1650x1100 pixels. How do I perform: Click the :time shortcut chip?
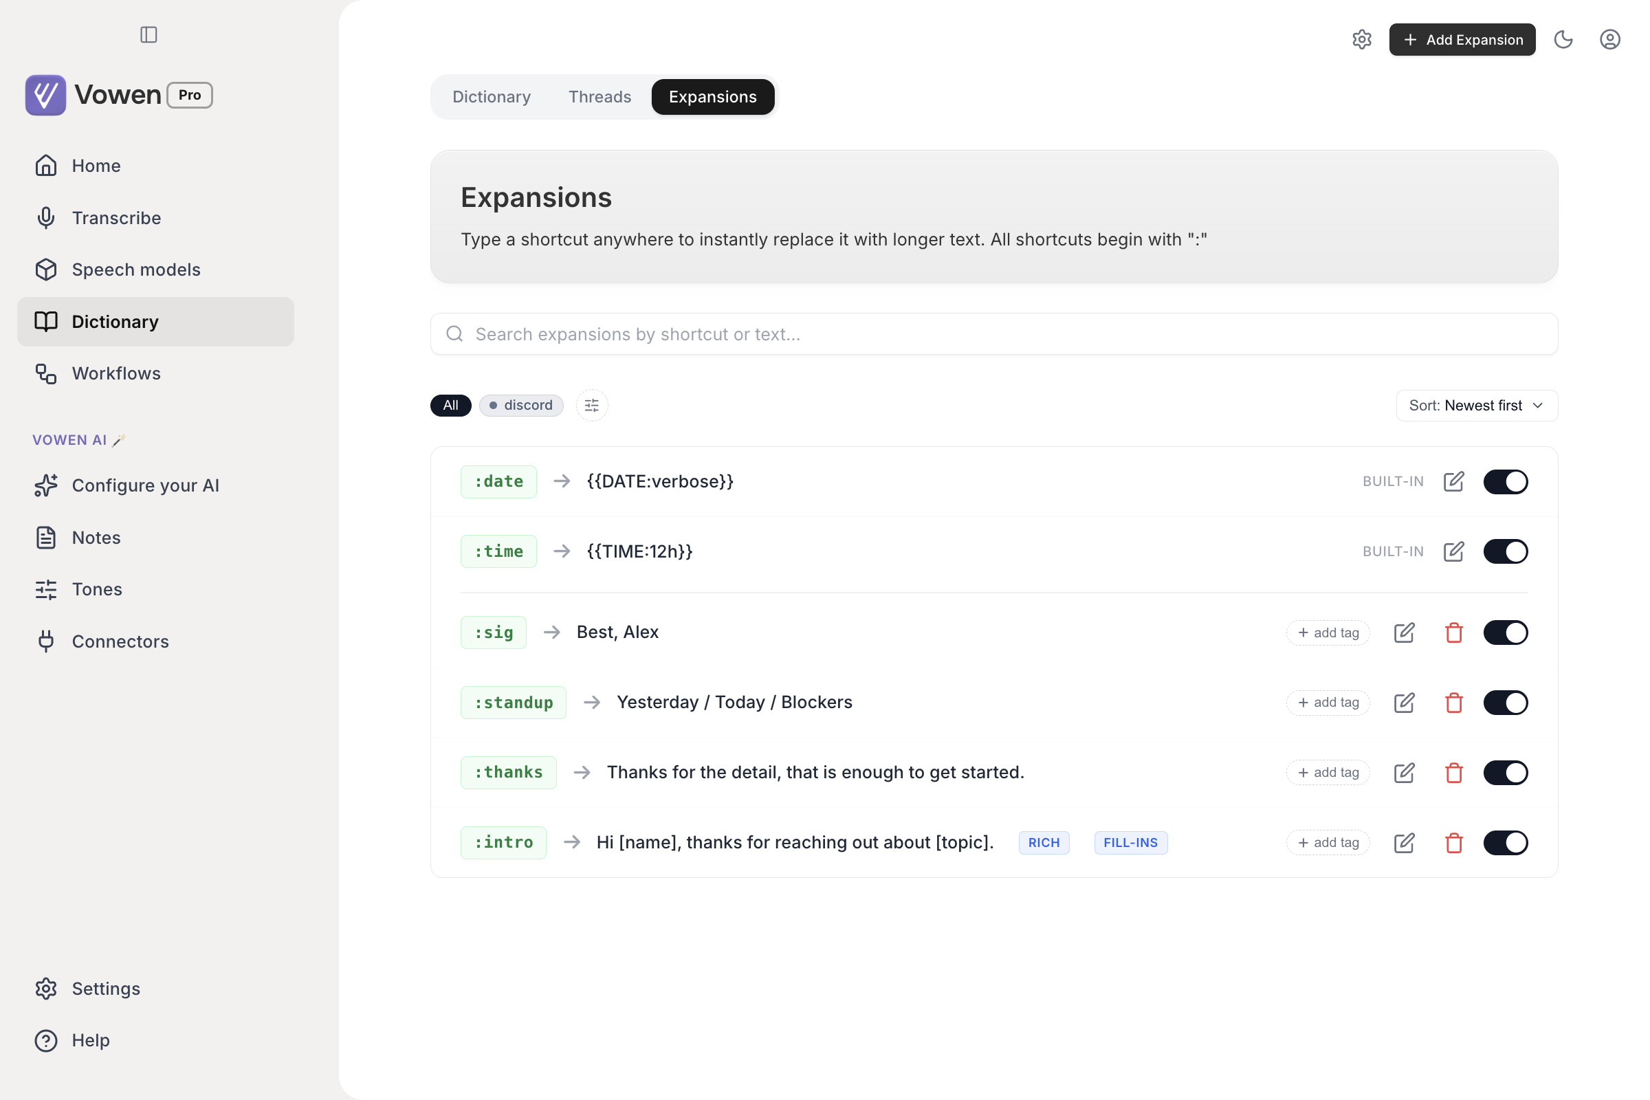point(499,551)
